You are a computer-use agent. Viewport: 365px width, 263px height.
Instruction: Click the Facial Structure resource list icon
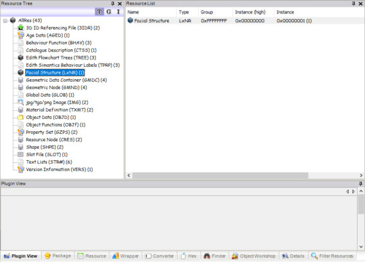130,20
